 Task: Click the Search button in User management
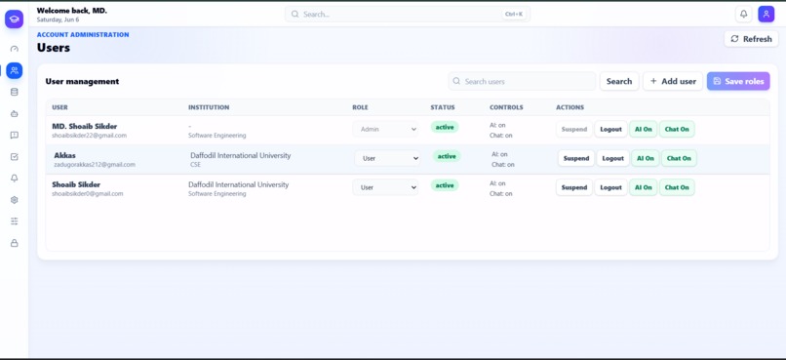(619, 81)
